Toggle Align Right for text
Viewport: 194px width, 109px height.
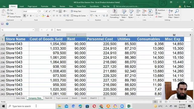[x=60, y=16]
